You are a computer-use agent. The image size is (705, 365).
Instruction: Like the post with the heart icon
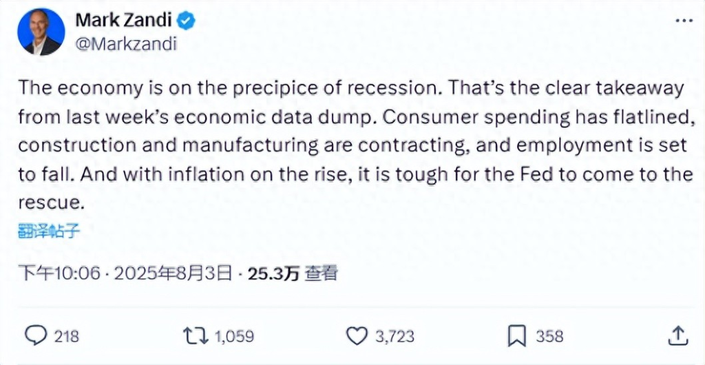click(357, 336)
